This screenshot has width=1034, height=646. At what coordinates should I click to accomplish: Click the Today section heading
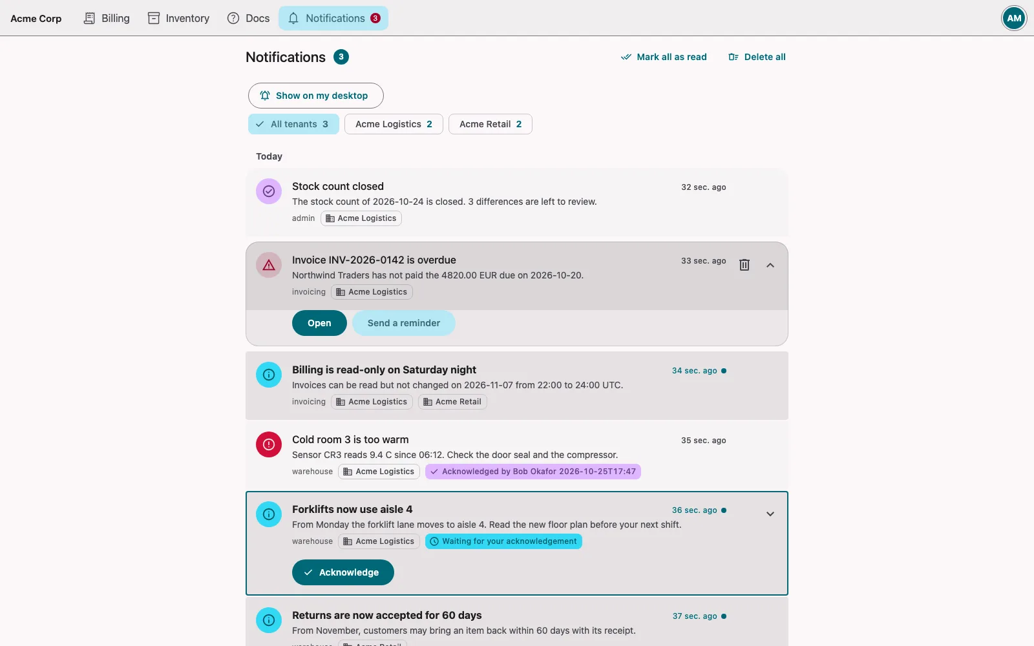(269, 156)
